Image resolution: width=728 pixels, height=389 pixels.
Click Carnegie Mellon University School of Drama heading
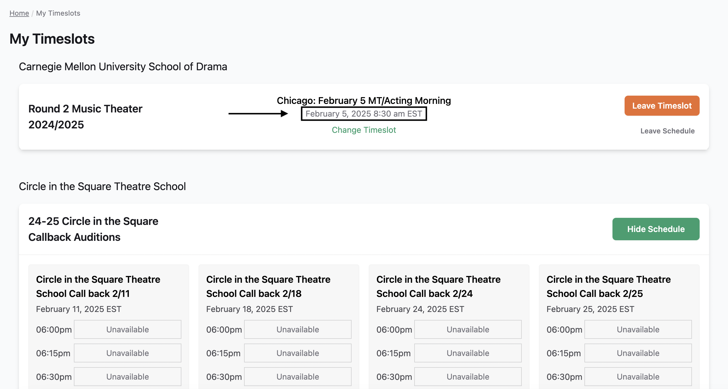tap(123, 67)
